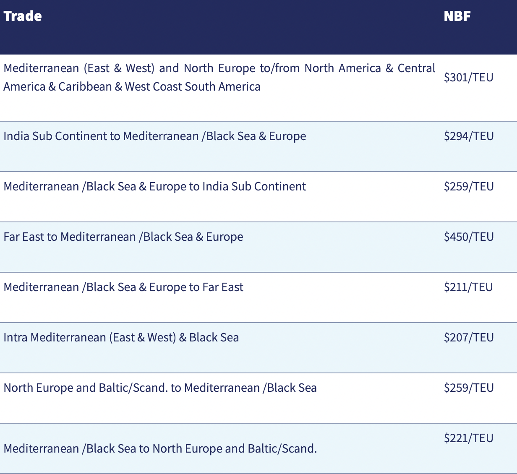Click $259/TEU in the North Europe and Baltic row

[469, 388]
